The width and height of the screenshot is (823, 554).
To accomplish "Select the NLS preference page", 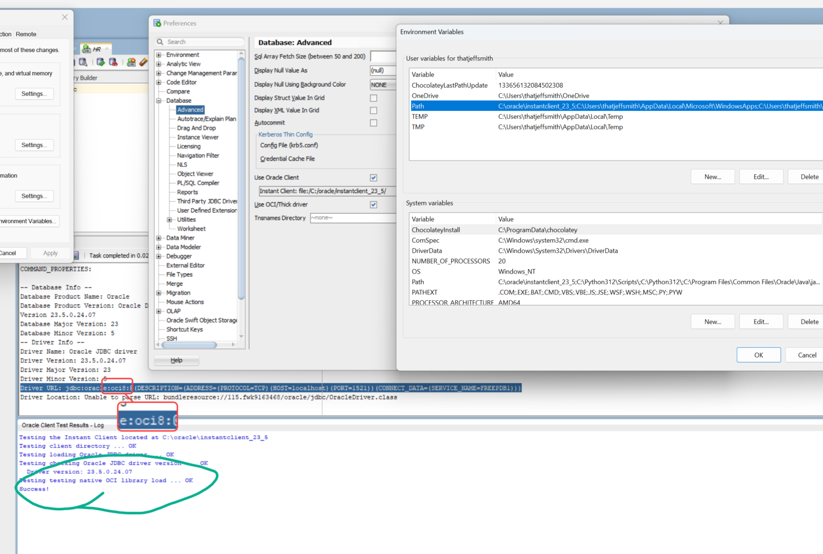I will (182, 164).
